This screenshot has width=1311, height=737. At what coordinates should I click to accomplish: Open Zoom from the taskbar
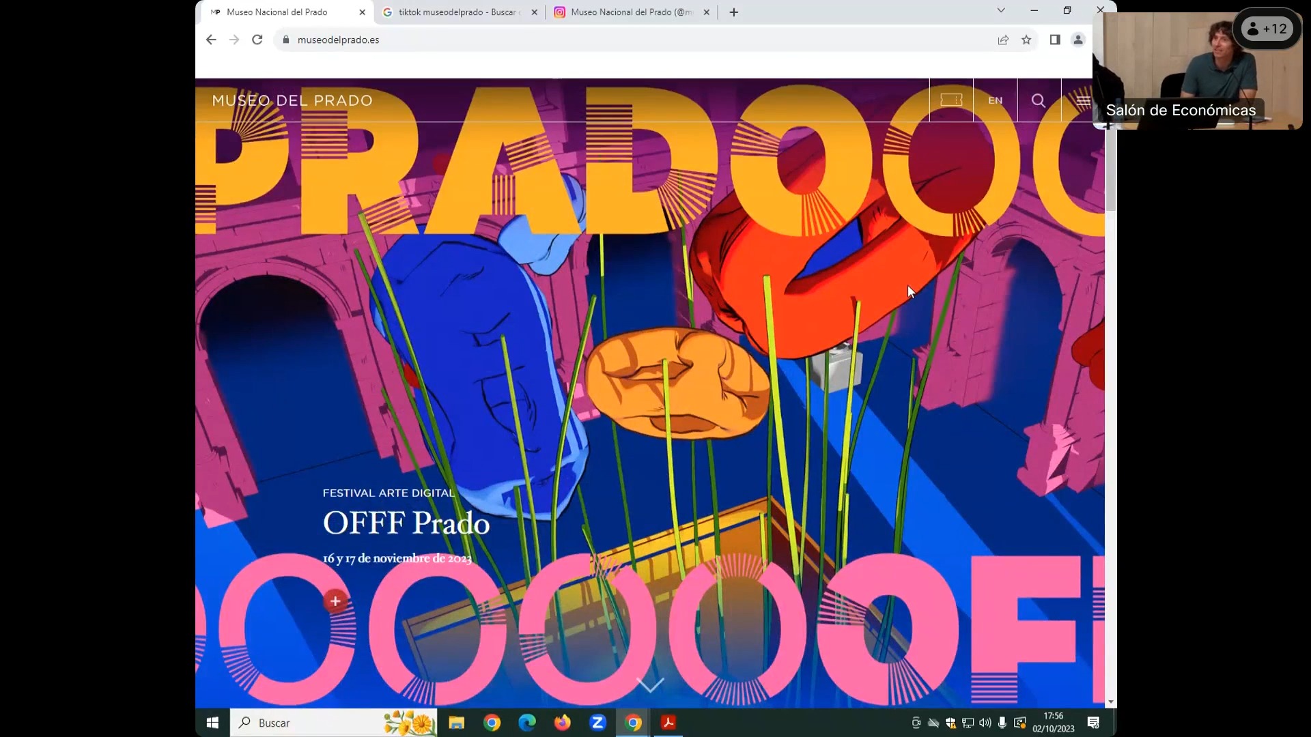click(598, 723)
